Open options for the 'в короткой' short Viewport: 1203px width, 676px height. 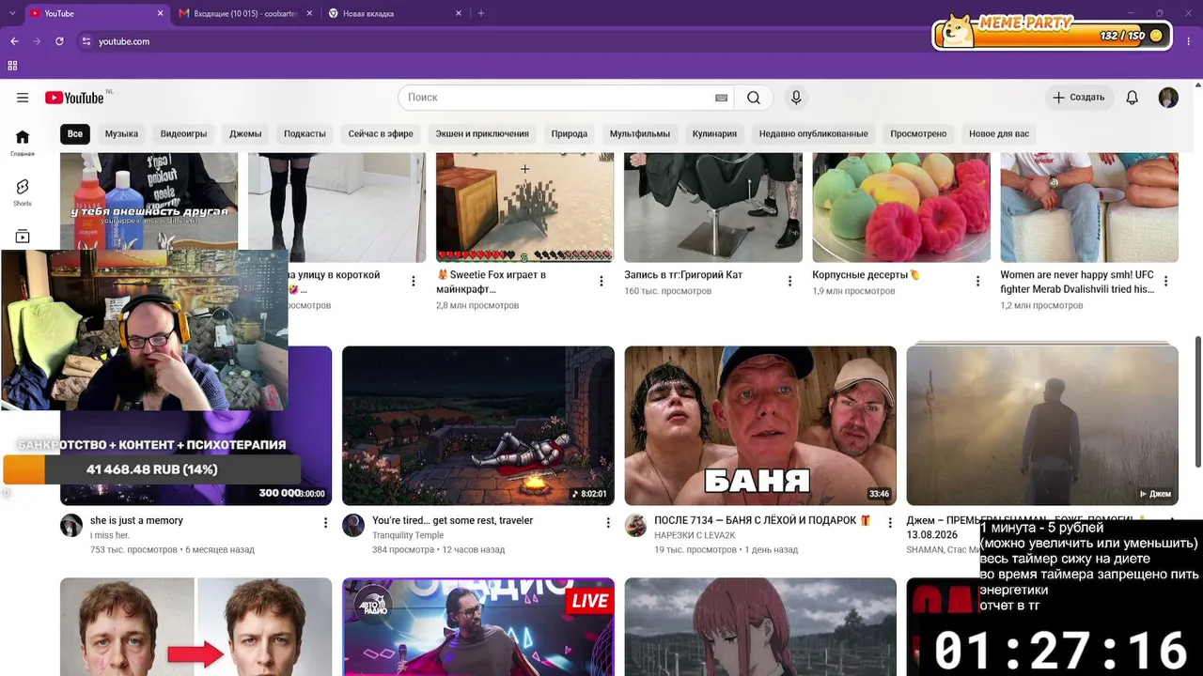[413, 281]
